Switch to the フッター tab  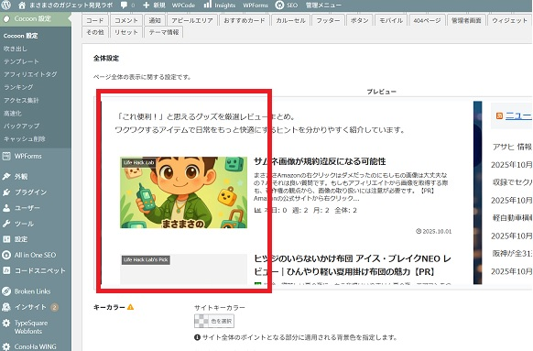pos(329,20)
